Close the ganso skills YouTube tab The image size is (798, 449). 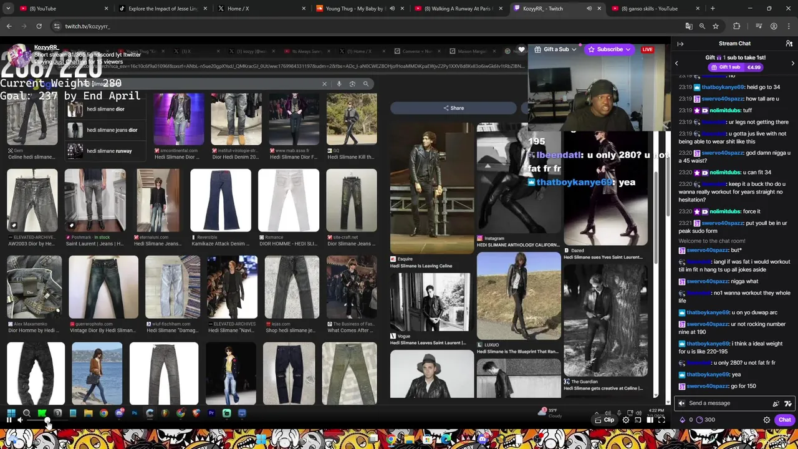point(698,9)
